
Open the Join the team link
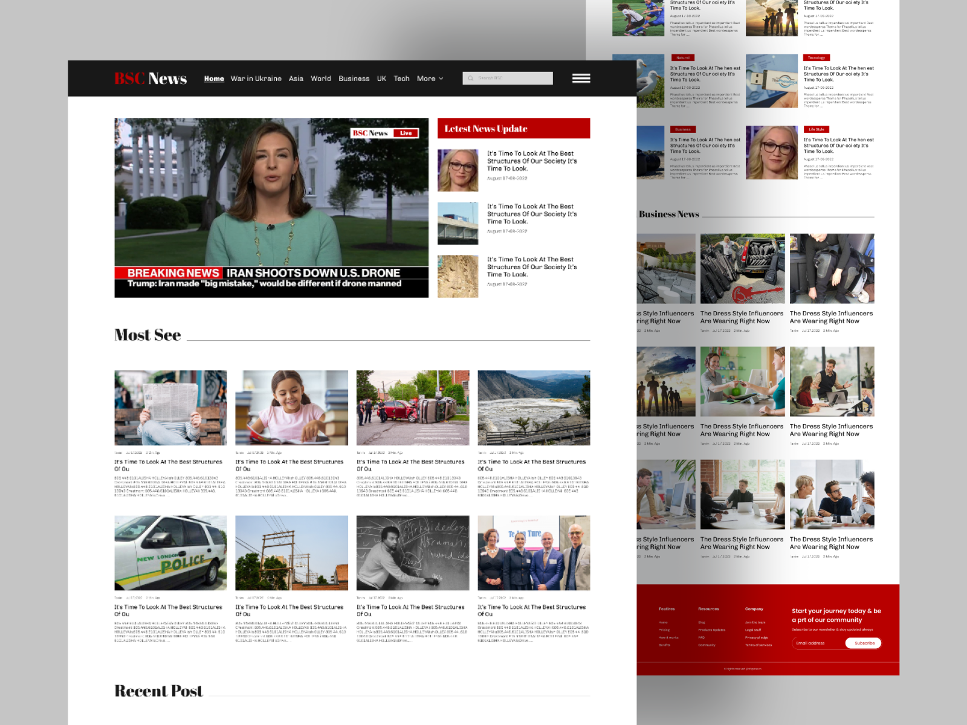point(756,621)
